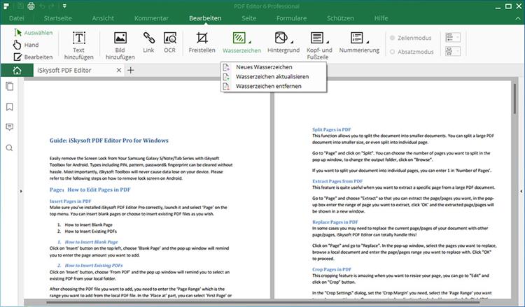This screenshot has width=525, height=307.
Task: Choose Wasserzeichen aktualisieren entry
Action: pos(274,77)
